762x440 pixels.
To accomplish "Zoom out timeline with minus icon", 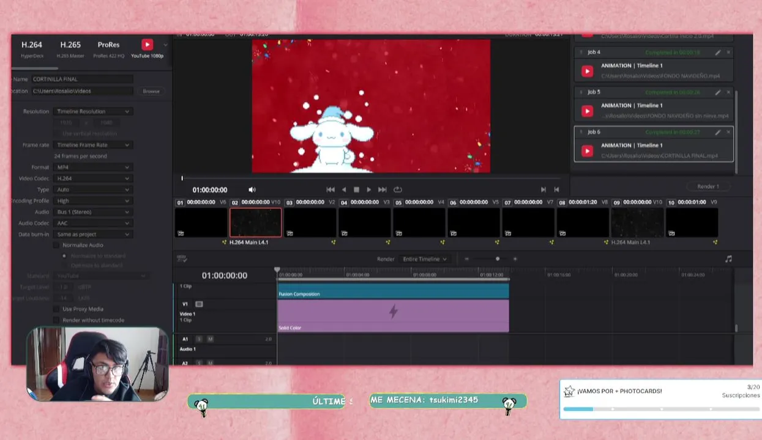I will click(x=466, y=259).
